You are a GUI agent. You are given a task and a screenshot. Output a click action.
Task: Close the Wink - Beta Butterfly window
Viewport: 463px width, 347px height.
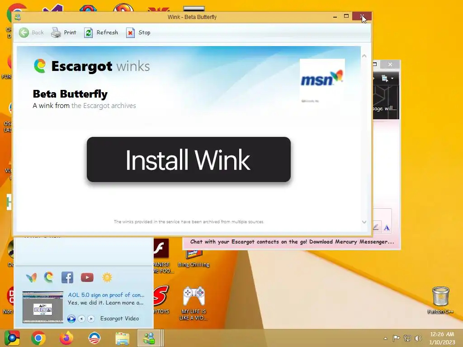[x=362, y=16]
